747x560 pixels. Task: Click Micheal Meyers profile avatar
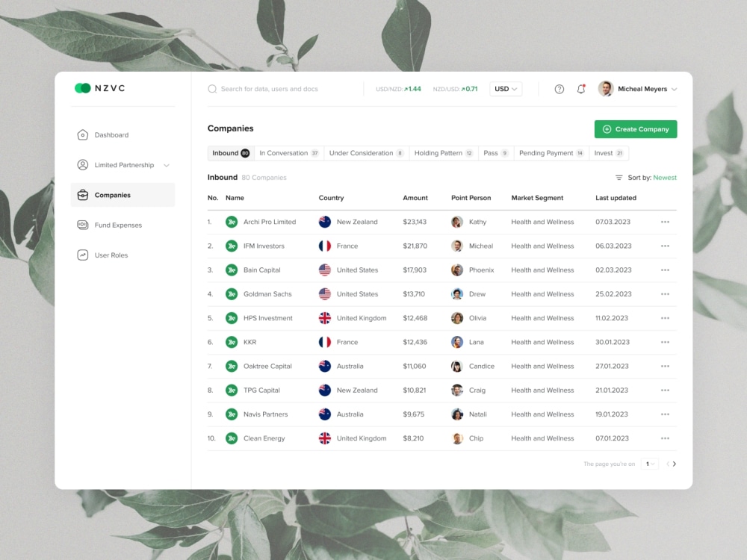[x=606, y=89]
